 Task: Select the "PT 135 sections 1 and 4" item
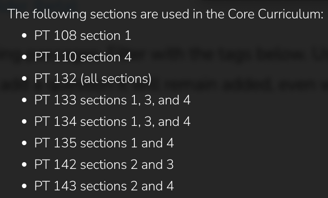tap(104, 143)
